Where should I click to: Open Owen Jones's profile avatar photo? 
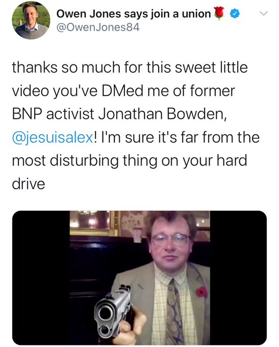coord(31,20)
